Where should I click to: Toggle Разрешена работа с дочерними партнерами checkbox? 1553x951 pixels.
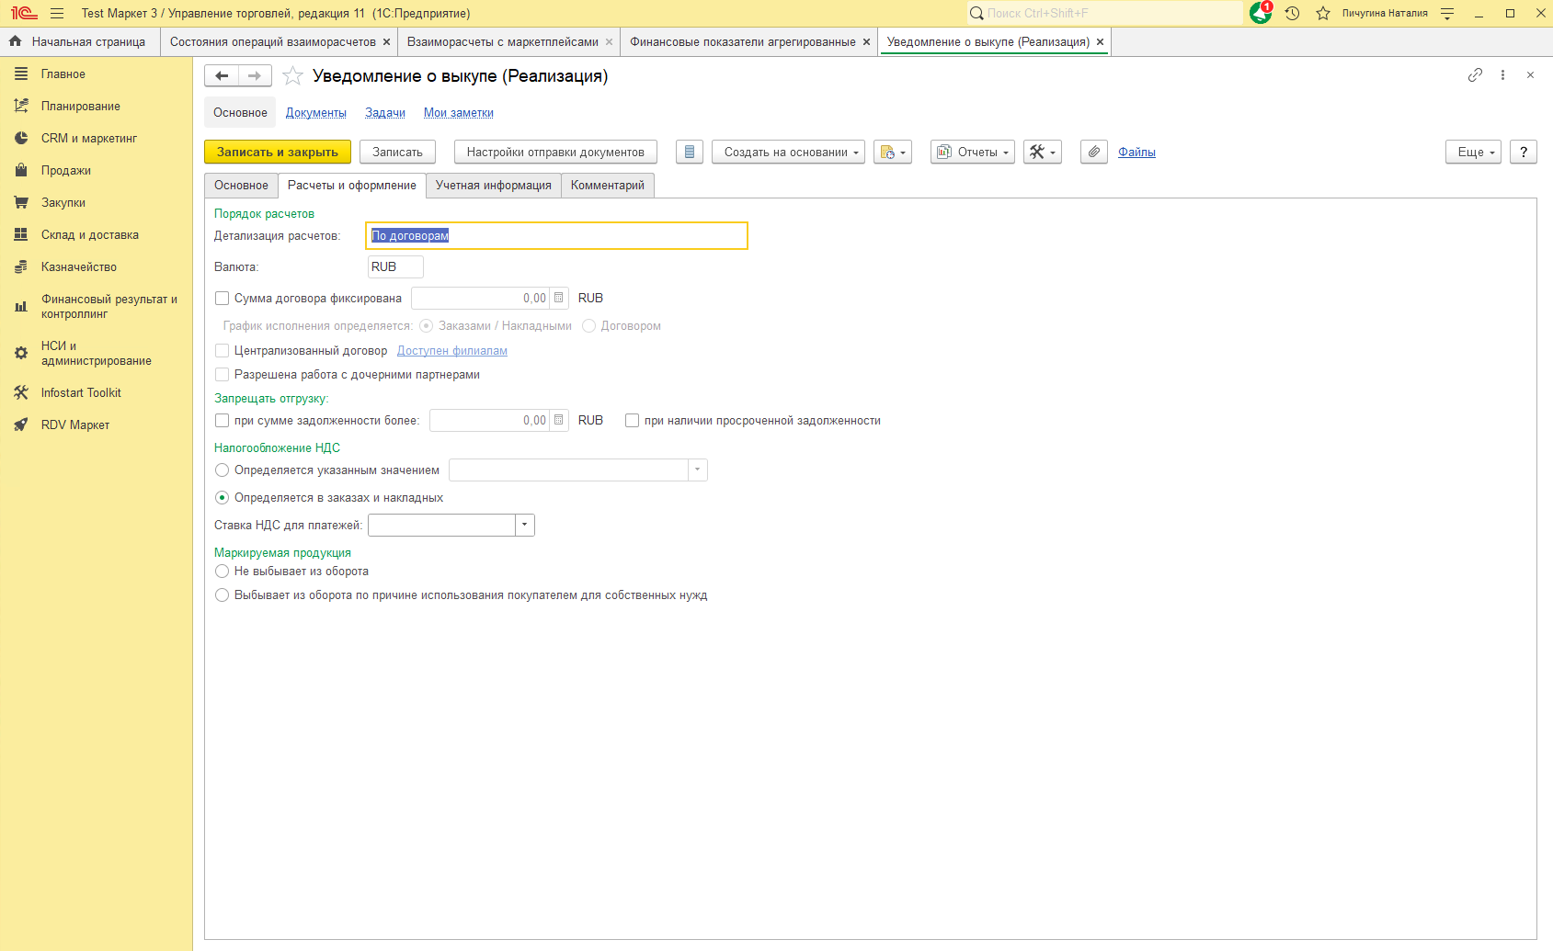pos(222,375)
